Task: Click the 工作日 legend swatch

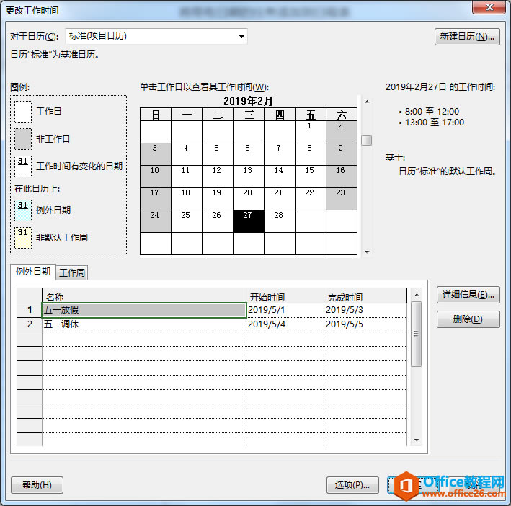Action: point(23,112)
